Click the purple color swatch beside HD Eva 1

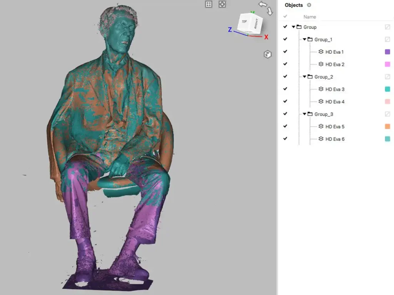coord(387,52)
